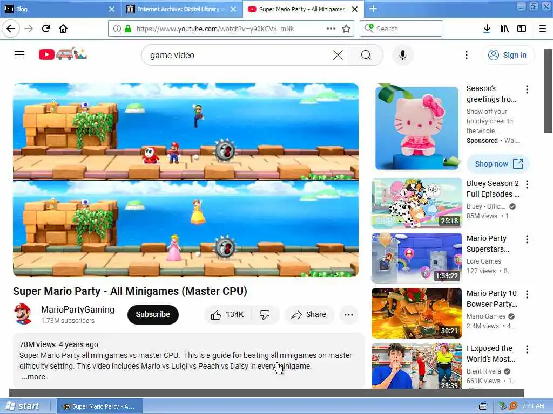This screenshot has height=414, width=553.
Task: Close the Internet Archive tab
Action: click(x=233, y=9)
